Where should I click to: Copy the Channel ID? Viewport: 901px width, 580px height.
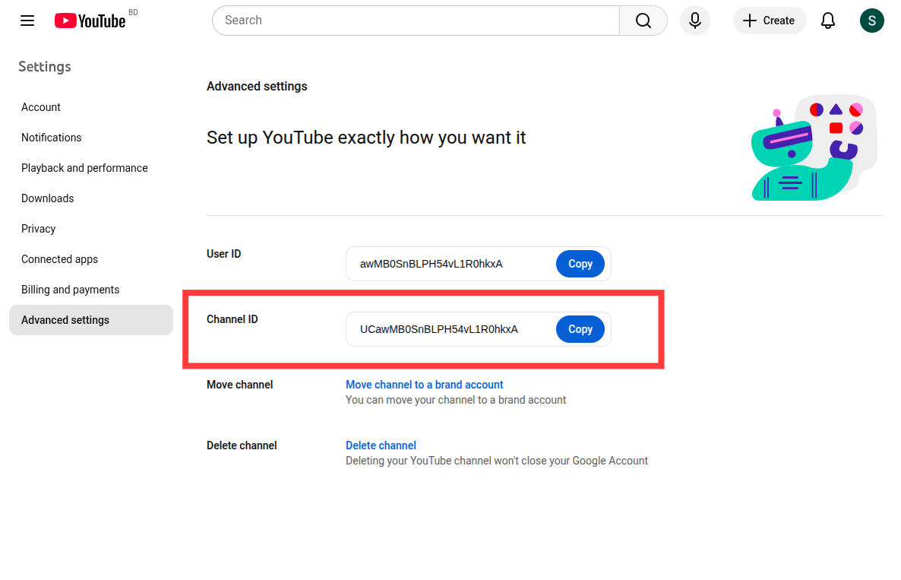click(x=580, y=328)
